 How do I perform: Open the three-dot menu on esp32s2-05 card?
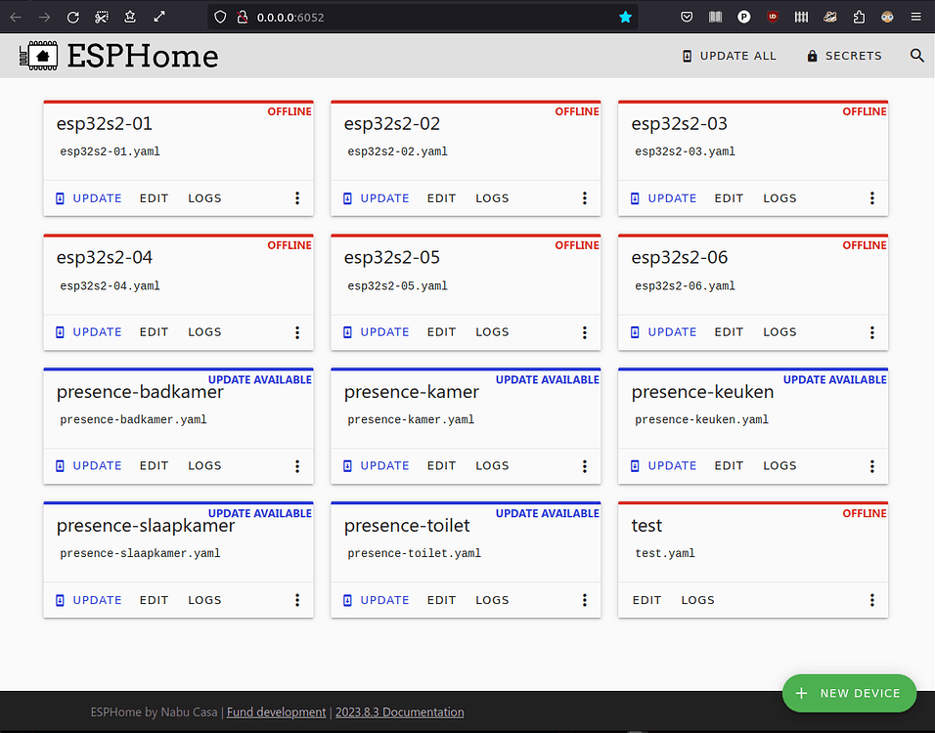click(584, 331)
